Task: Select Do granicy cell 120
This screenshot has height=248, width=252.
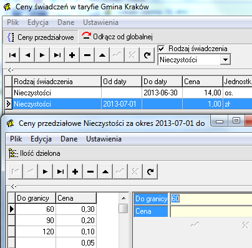Action: click(x=36, y=231)
